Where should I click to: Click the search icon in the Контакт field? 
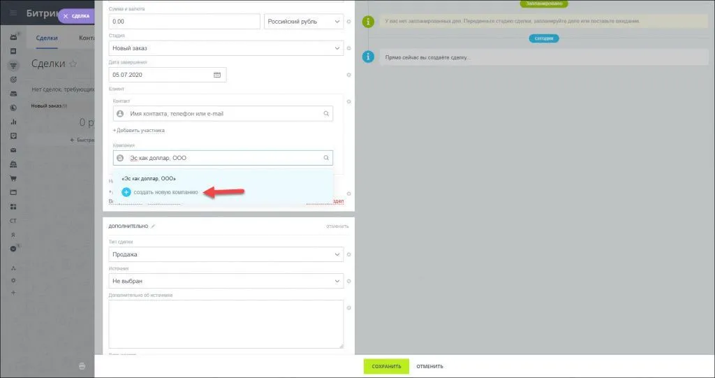(325, 114)
